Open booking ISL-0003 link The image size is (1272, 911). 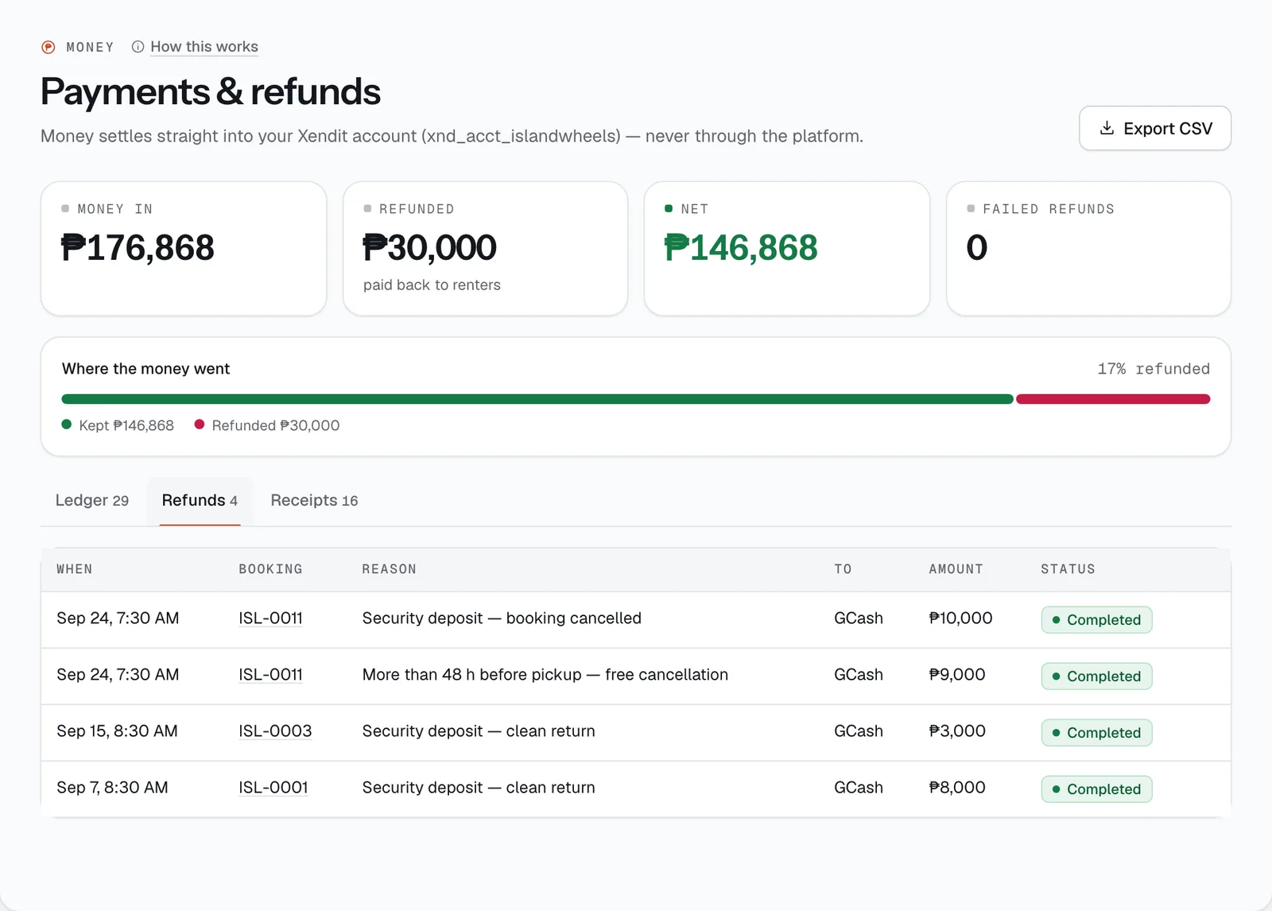[x=275, y=731]
